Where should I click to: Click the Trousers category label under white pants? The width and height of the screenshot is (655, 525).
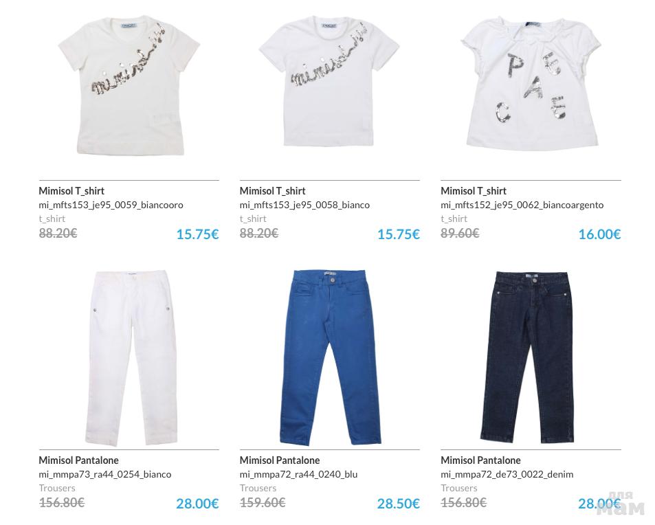[x=57, y=489]
